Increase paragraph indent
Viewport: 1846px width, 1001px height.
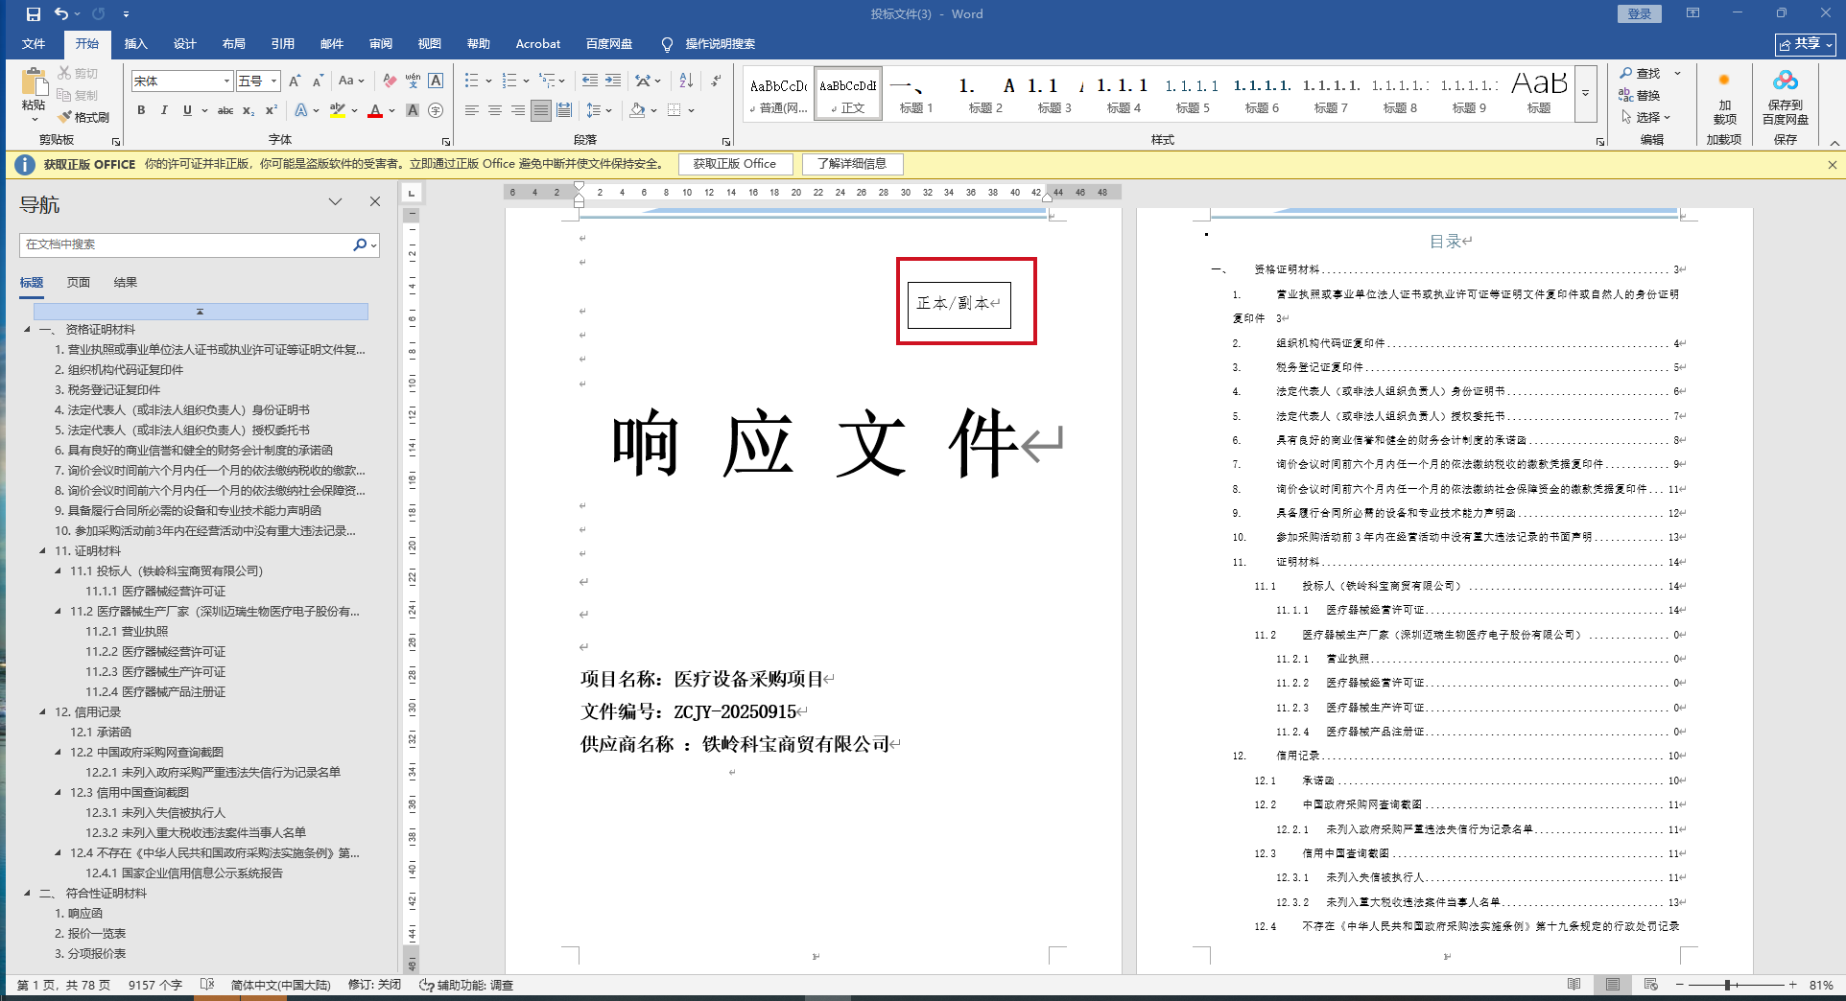pos(613,81)
